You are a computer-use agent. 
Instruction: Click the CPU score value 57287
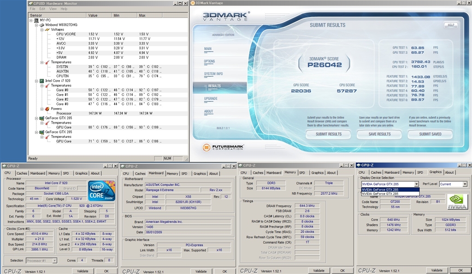(x=347, y=91)
